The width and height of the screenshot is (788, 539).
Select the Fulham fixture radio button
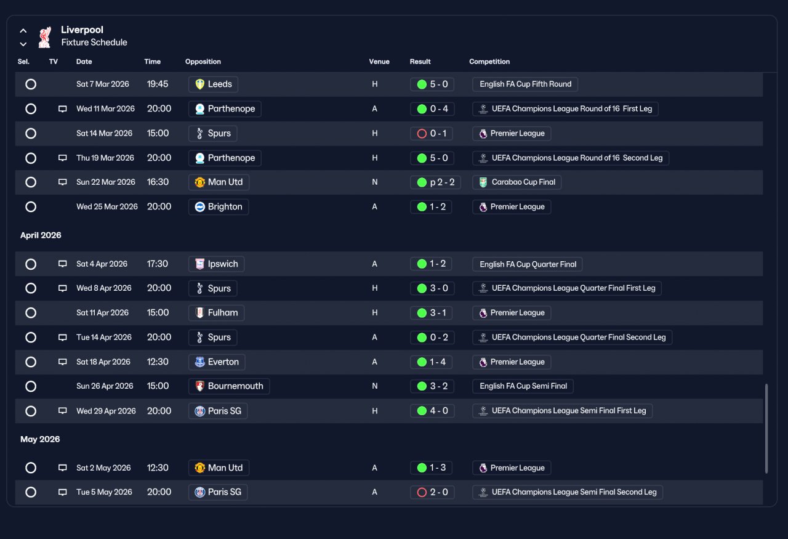tap(31, 313)
